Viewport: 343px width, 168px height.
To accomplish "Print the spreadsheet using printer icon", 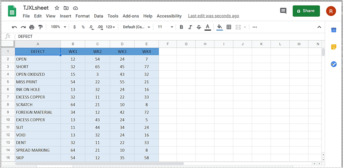I will coord(32,27).
